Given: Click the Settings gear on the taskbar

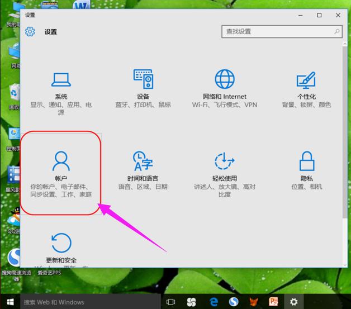Looking at the screenshot, I should 294,302.
